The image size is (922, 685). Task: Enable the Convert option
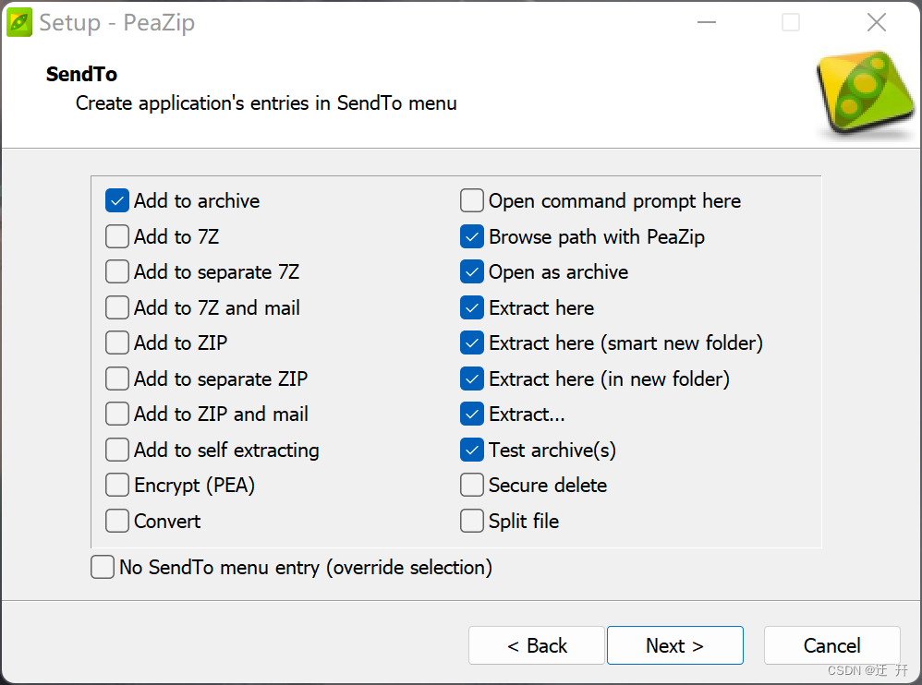tap(116, 521)
